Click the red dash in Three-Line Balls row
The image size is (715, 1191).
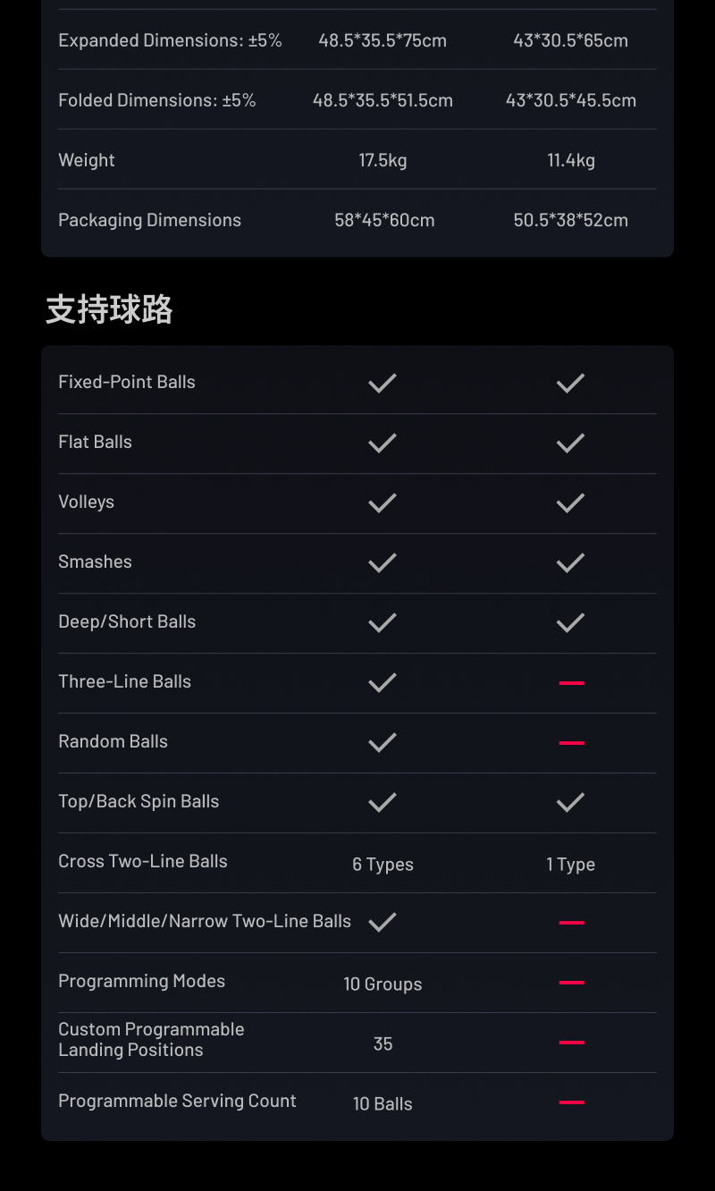(571, 683)
